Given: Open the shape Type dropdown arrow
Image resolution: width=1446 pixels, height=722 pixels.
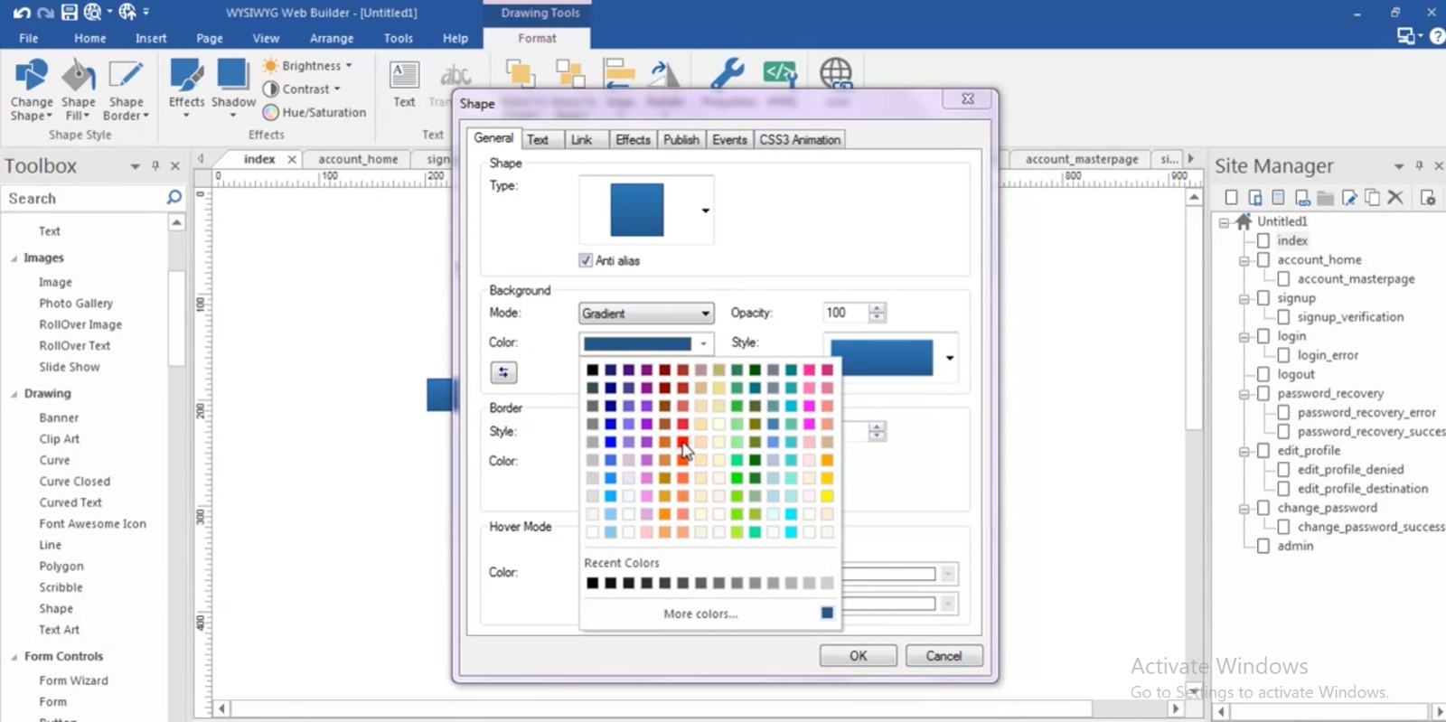Looking at the screenshot, I should [705, 211].
